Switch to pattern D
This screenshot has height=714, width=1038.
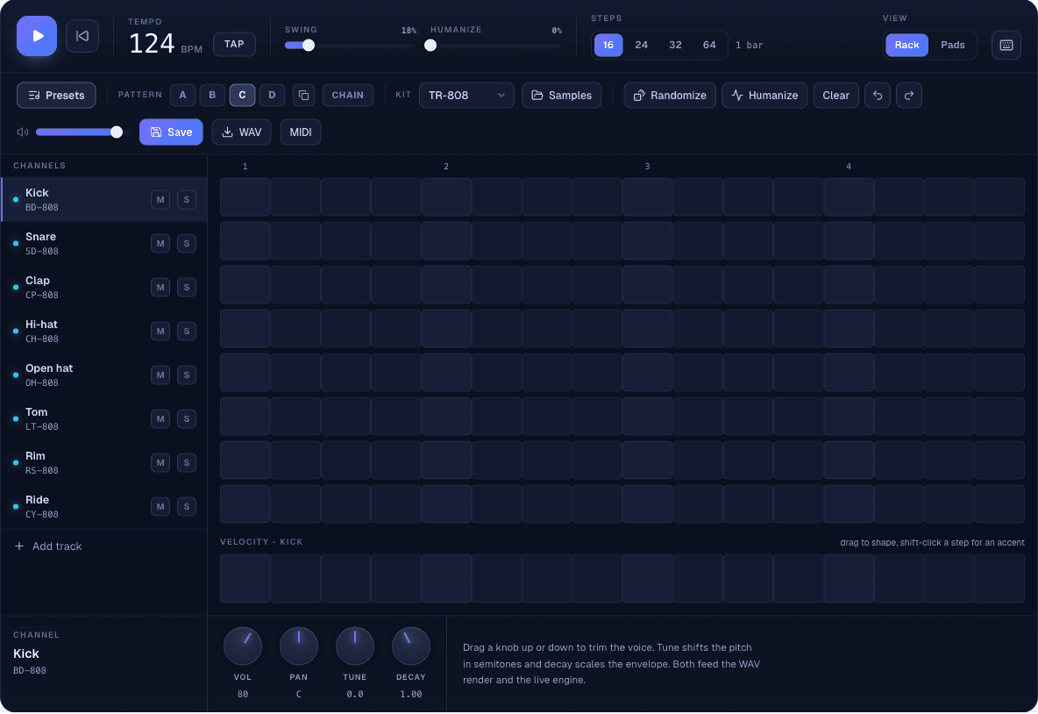click(272, 96)
